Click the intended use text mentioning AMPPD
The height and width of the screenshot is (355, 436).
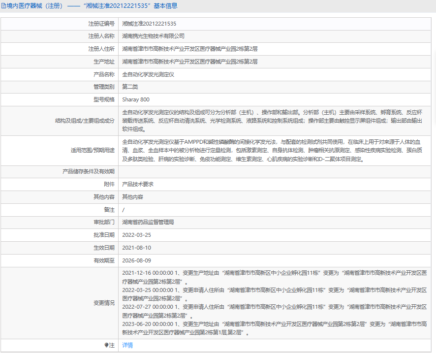[x=272, y=151]
